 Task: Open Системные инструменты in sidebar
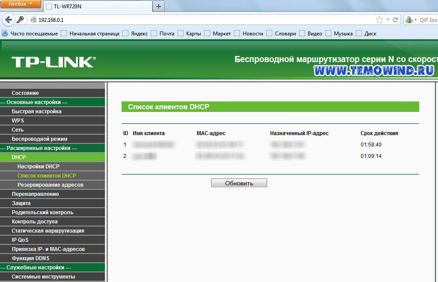point(52,277)
